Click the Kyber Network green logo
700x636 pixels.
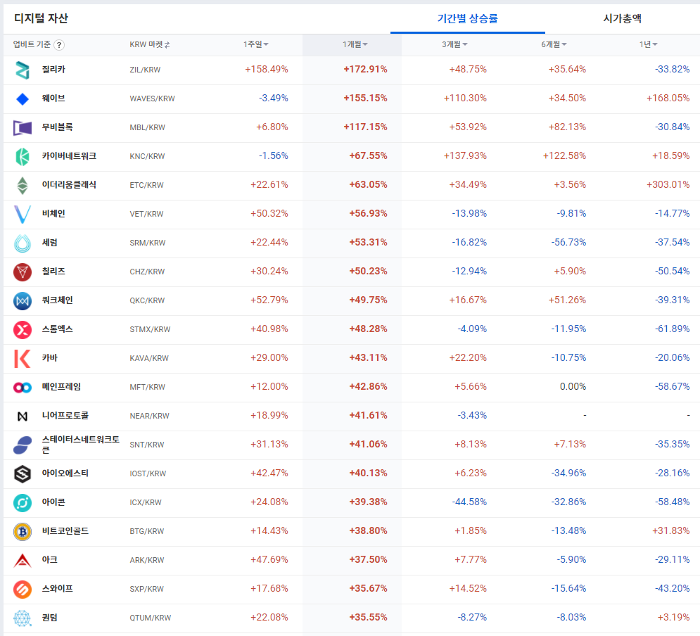tap(23, 157)
